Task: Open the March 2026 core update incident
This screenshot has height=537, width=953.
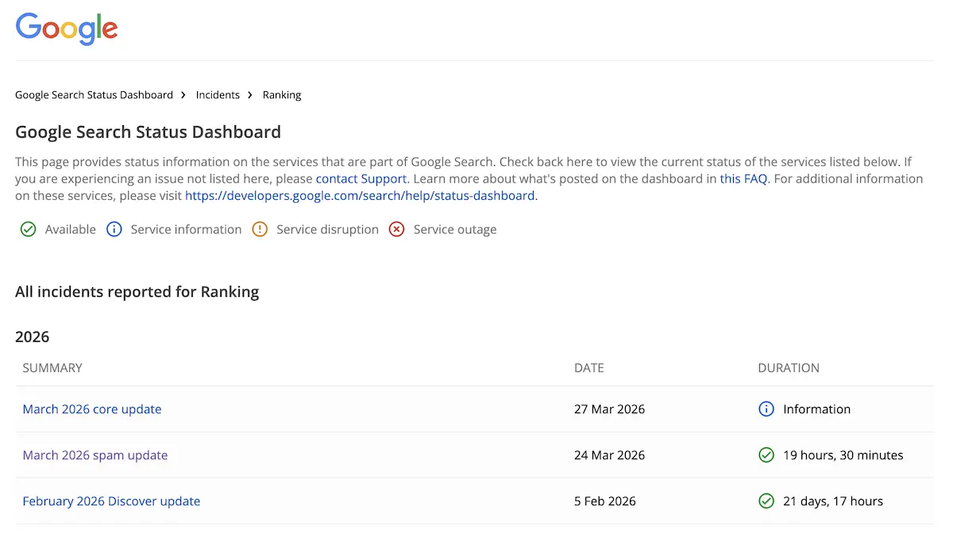Action: pos(92,409)
